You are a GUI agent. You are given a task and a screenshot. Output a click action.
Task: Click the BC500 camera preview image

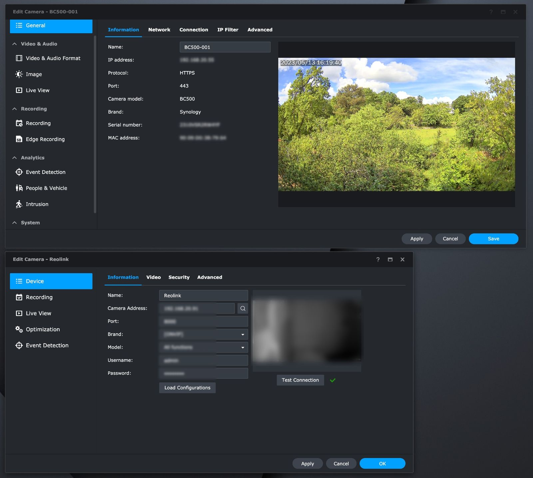[x=396, y=124]
